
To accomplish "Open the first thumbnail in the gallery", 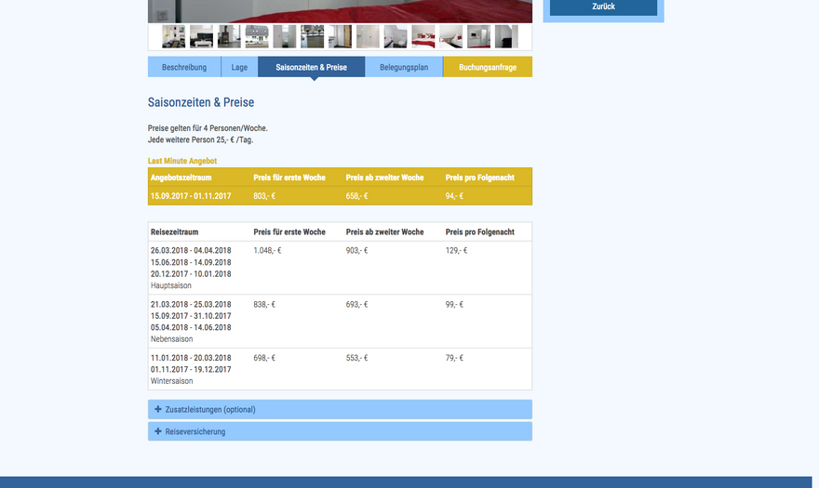I will [173, 36].
